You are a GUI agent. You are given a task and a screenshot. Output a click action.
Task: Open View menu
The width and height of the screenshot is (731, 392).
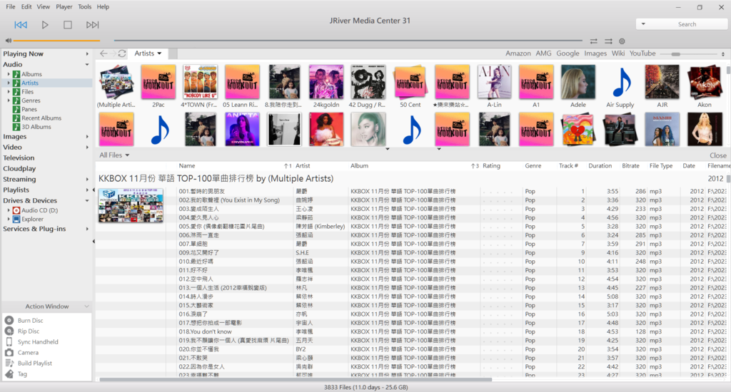point(44,7)
